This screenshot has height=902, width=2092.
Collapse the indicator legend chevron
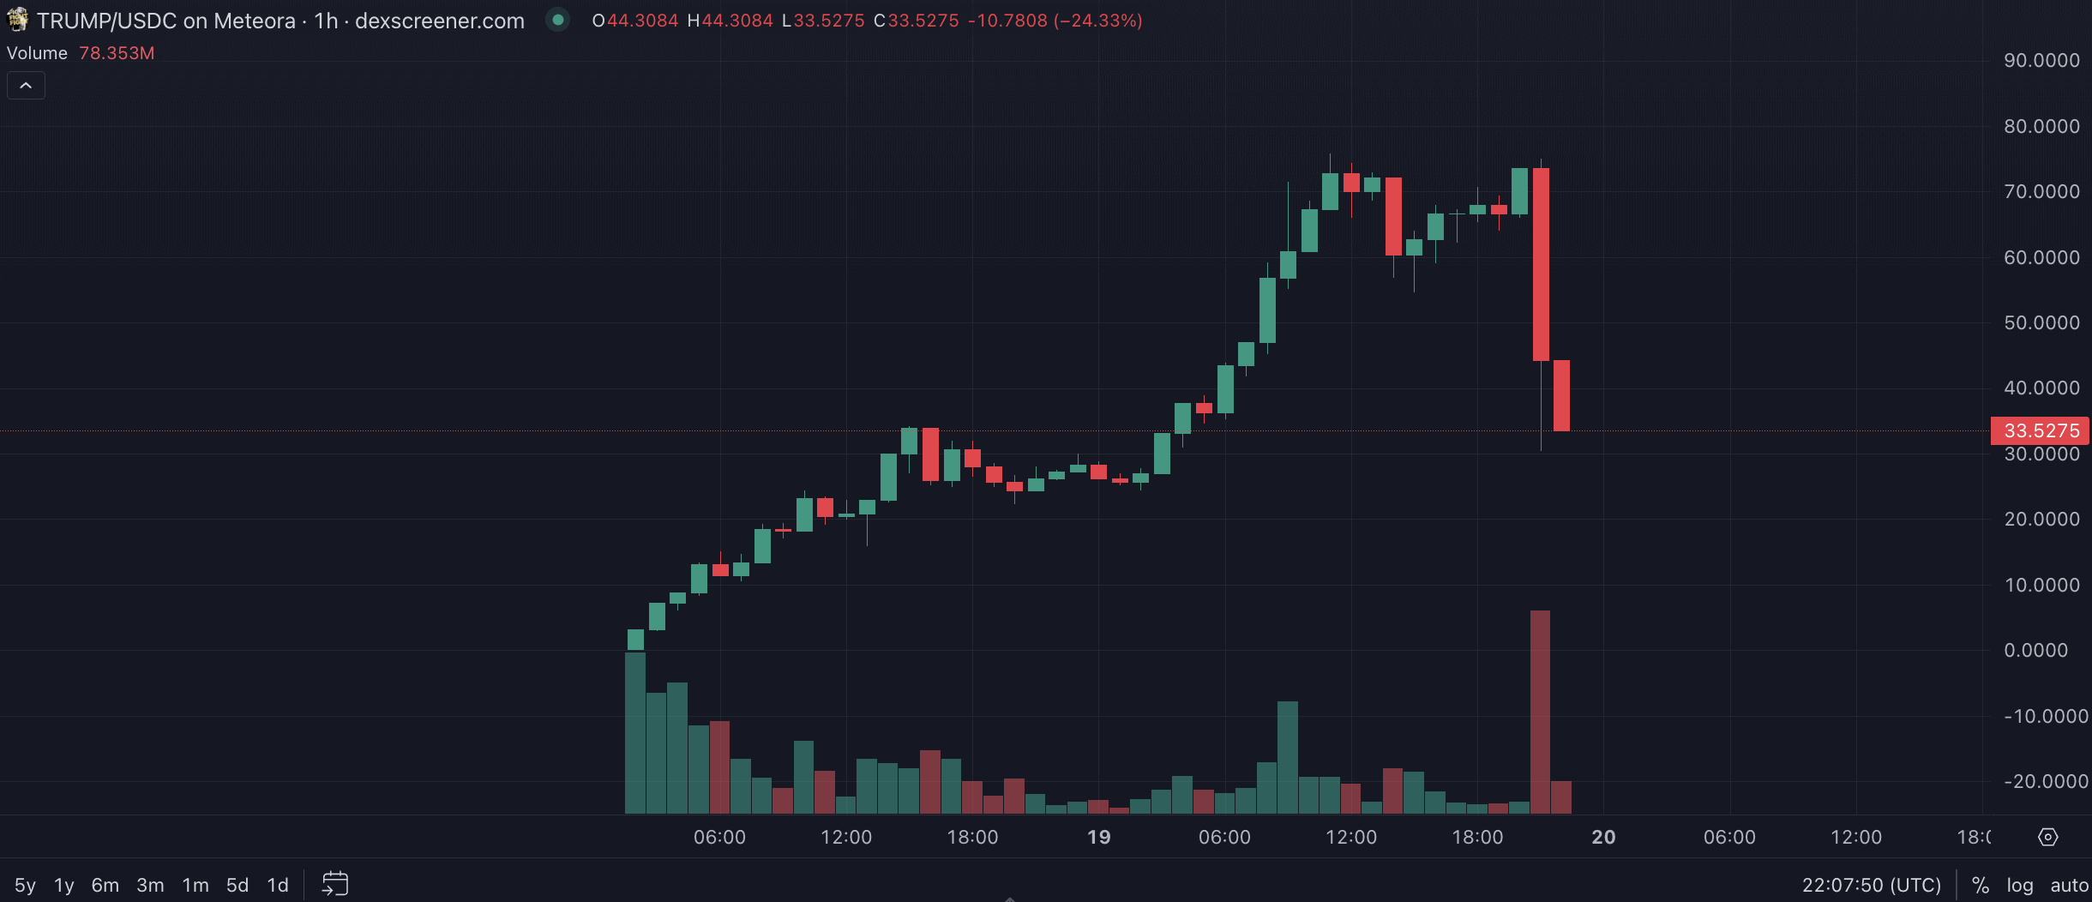(26, 86)
